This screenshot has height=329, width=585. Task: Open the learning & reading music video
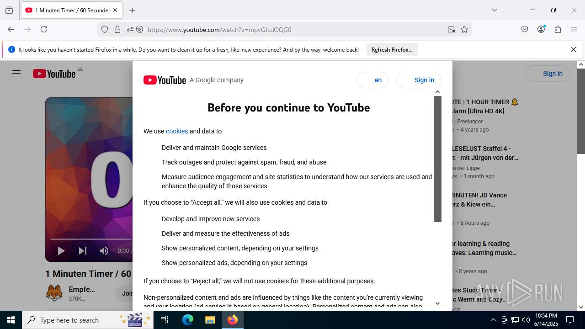pyautogui.click(x=484, y=248)
